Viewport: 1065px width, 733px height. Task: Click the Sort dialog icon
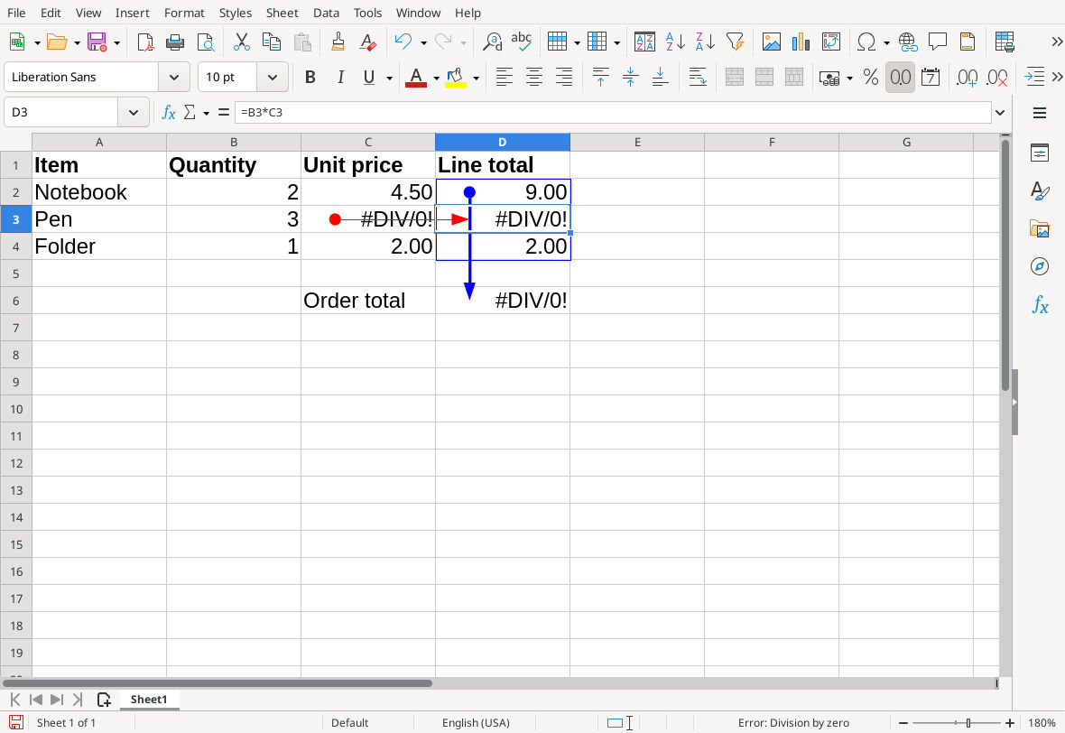[644, 42]
